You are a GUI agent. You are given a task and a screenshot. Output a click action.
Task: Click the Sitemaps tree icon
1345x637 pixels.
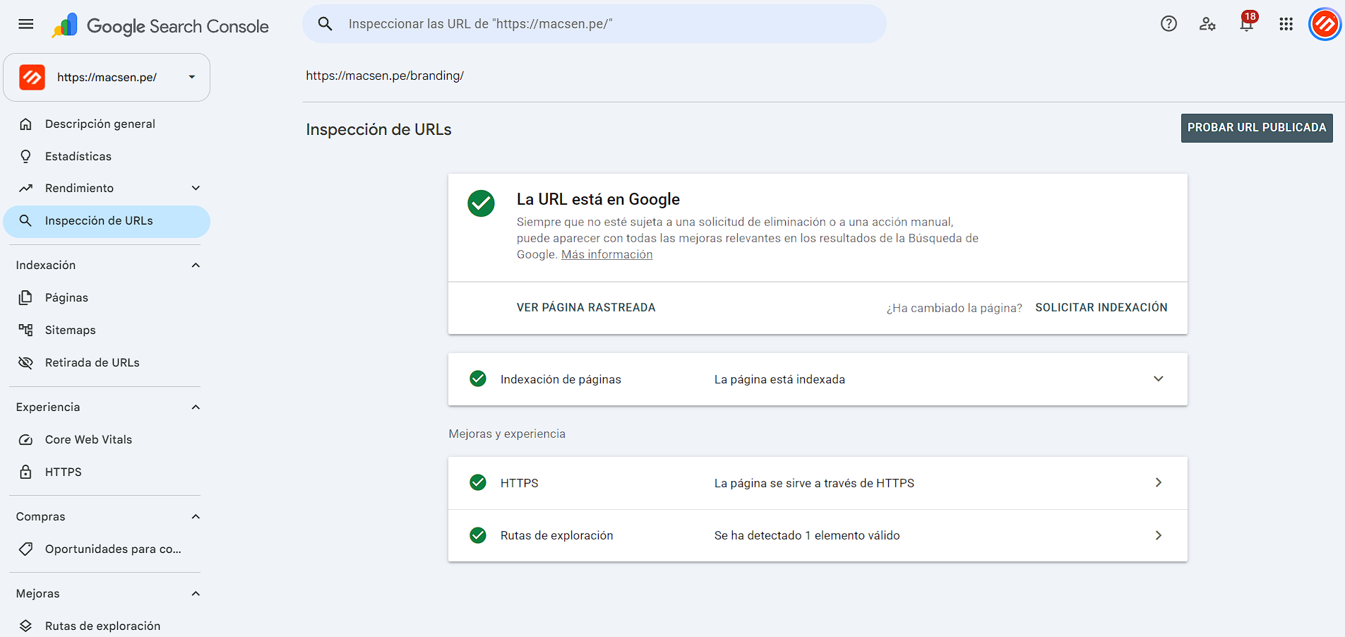pos(26,330)
